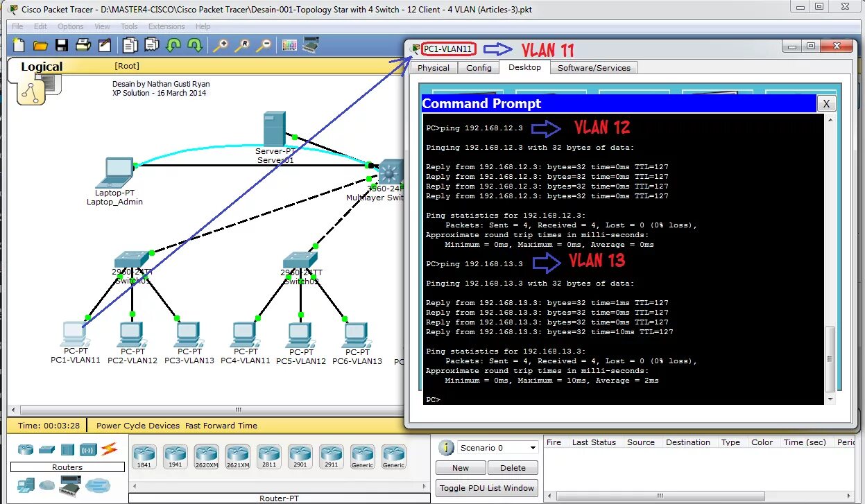Pick the 2811 router model
865x504 pixels.
(x=269, y=457)
